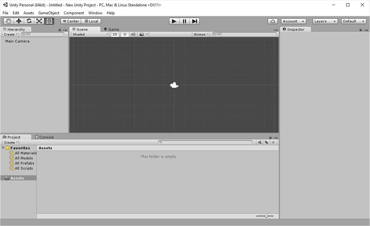Click the scene view lighting toggle

tap(125, 34)
